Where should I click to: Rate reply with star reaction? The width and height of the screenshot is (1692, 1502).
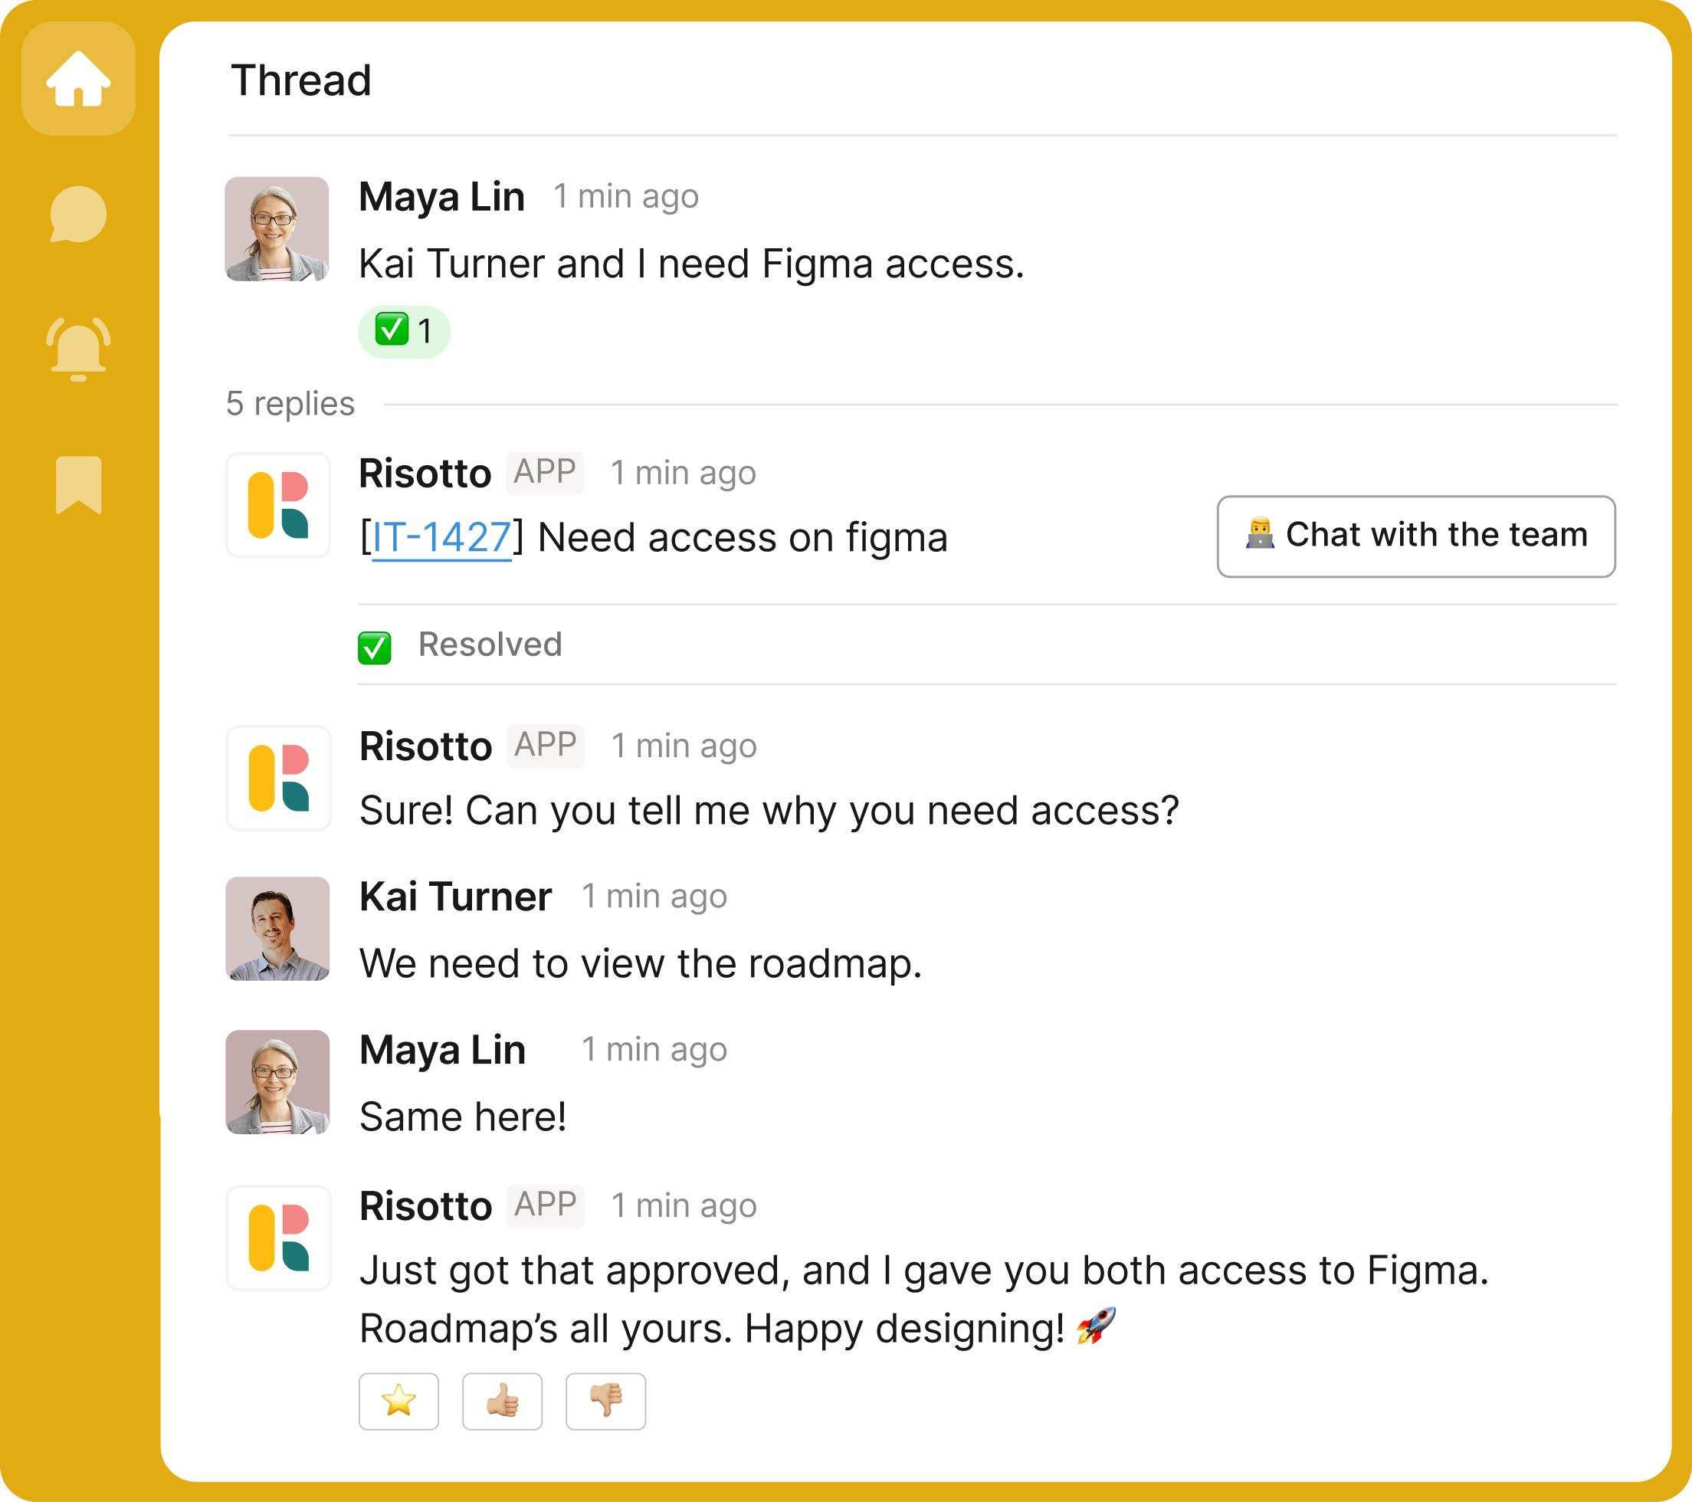[x=399, y=1401]
